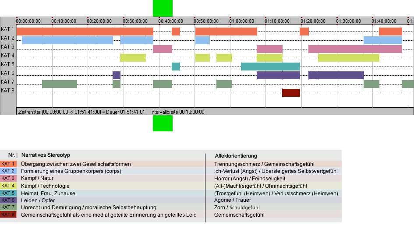Click the 'Kampf / Natur' legend text
The width and height of the screenshot is (414, 232).
click(x=37, y=178)
